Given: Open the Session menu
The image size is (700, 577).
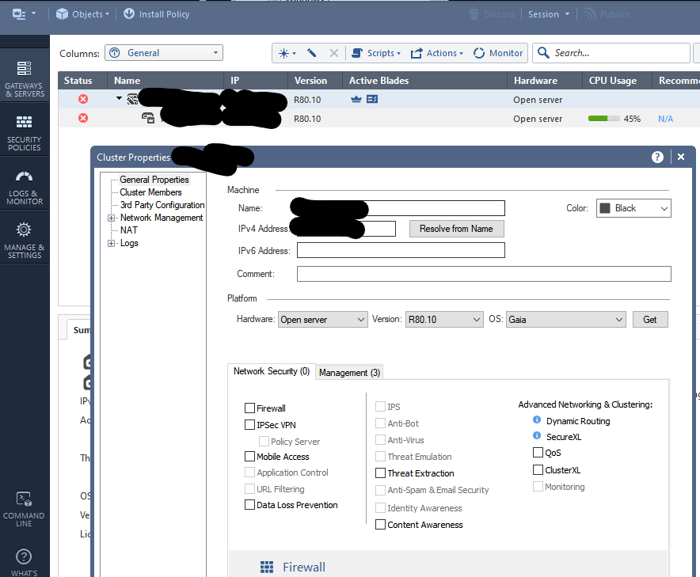Looking at the screenshot, I should (x=549, y=14).
